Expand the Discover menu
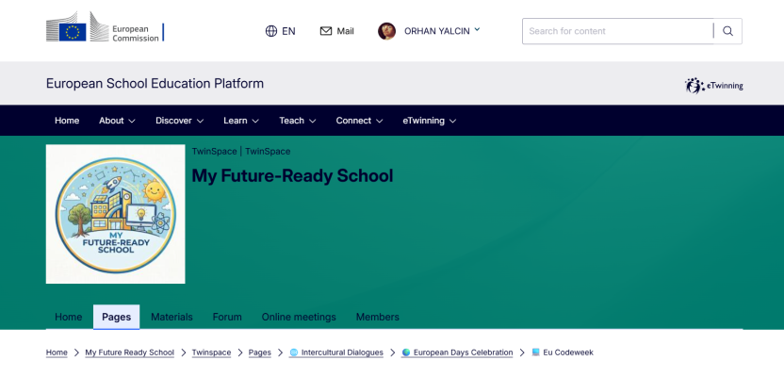 point(179,121)
